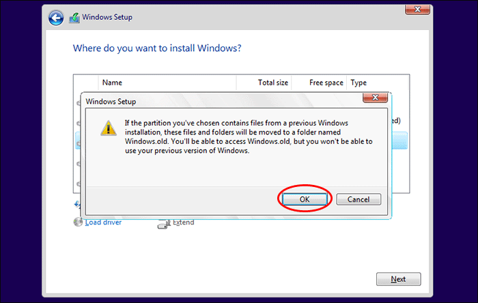The height and width of the screenshot is (303, 478).
Task: Click the blue back arrow button
Action: click(x=56, y=18)
